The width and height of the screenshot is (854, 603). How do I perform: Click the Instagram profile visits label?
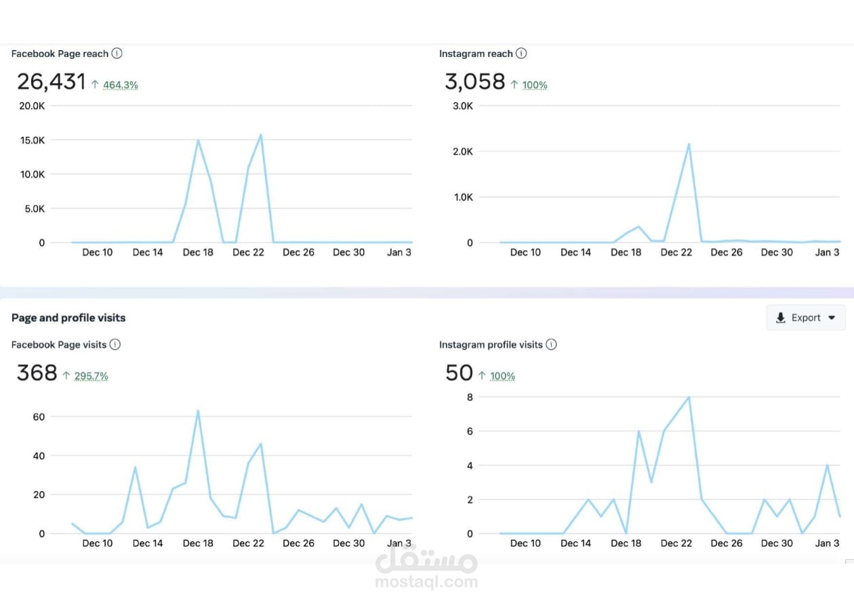point(491,344)
